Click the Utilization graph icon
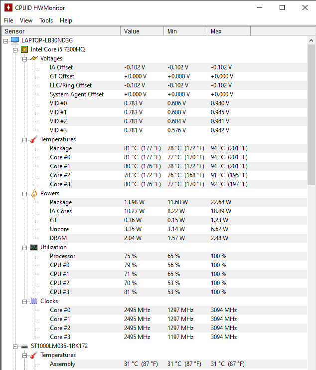The width and height of the screenshot is (316, 370). pos(34,247)
